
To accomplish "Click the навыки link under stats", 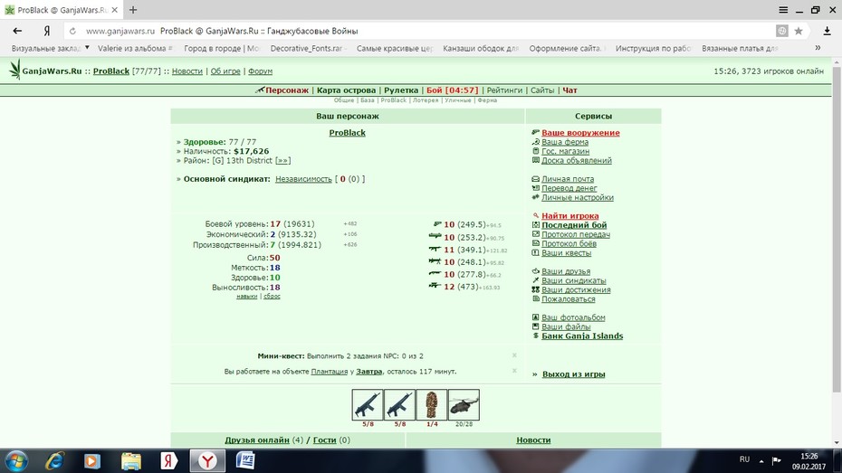I will (246, 296).
